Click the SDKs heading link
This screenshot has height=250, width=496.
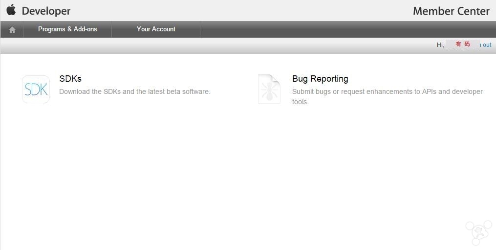tap(70, 79)
